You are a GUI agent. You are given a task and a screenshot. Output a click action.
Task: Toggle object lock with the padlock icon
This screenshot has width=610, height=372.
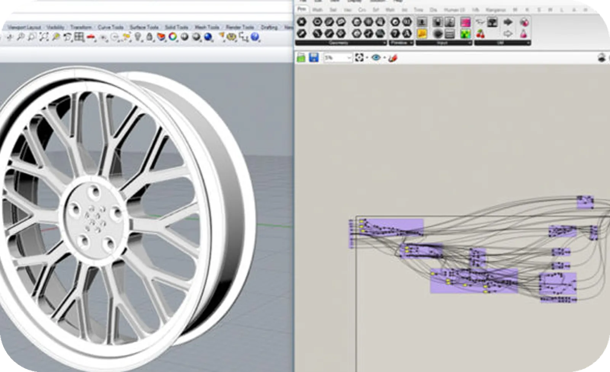point(149,37)
